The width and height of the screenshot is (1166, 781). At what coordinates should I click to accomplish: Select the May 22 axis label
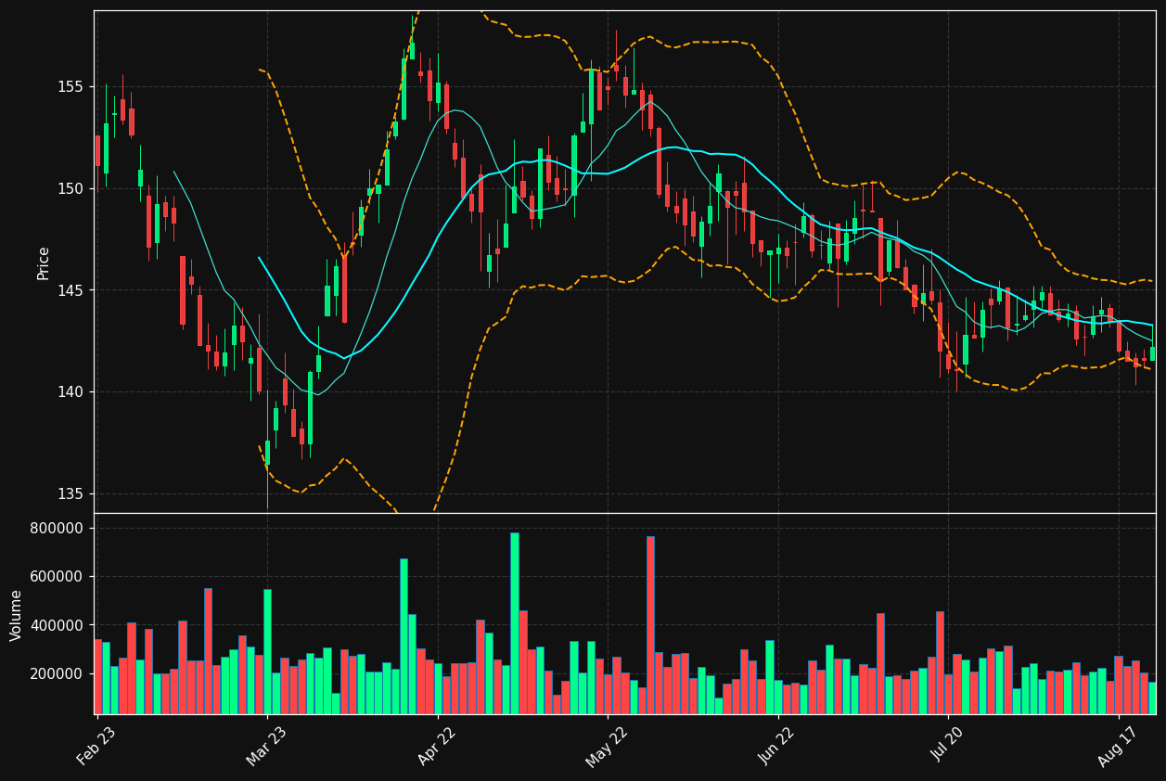click(x=607, y=746)
